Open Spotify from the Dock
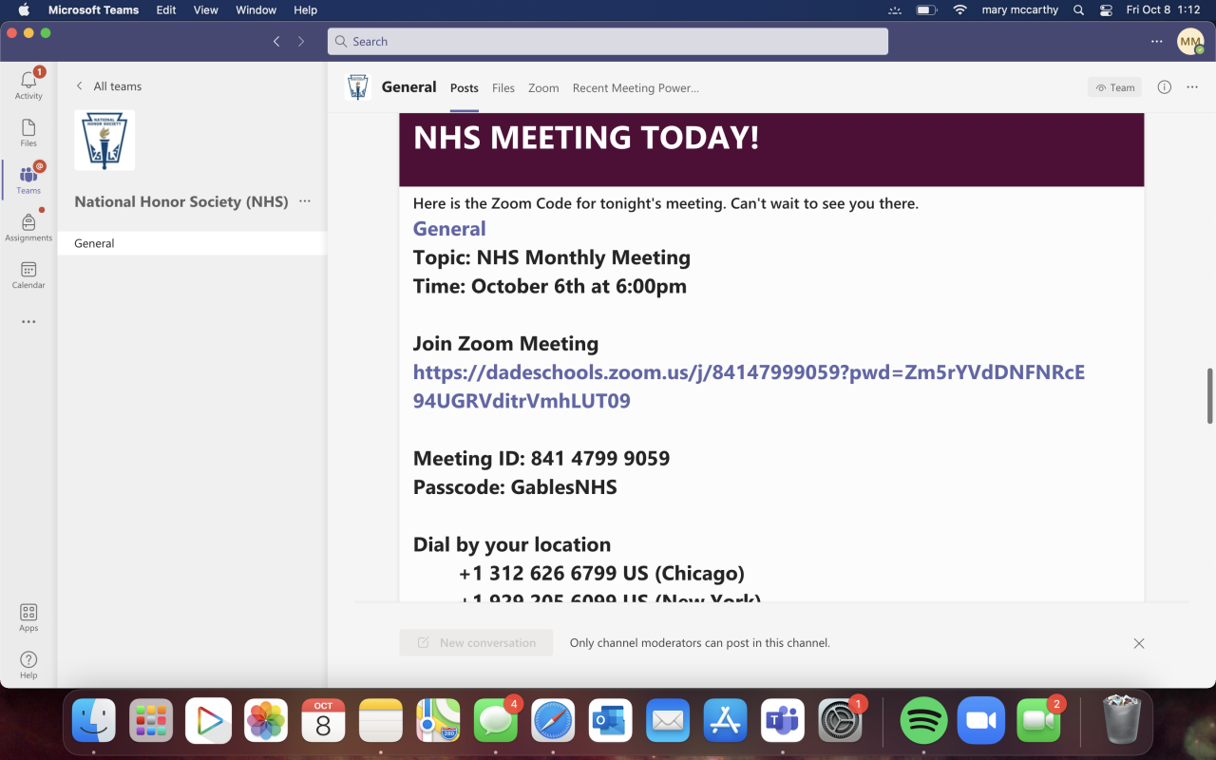The image size is (1216, 760). [x=923, y=721]
